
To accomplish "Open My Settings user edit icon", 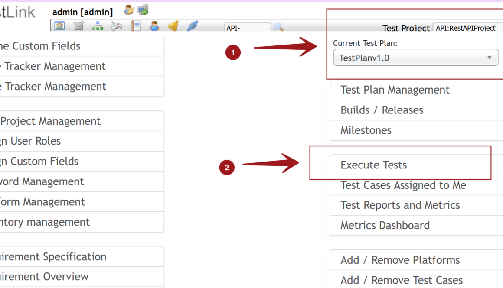I will [x=129, y=10].
